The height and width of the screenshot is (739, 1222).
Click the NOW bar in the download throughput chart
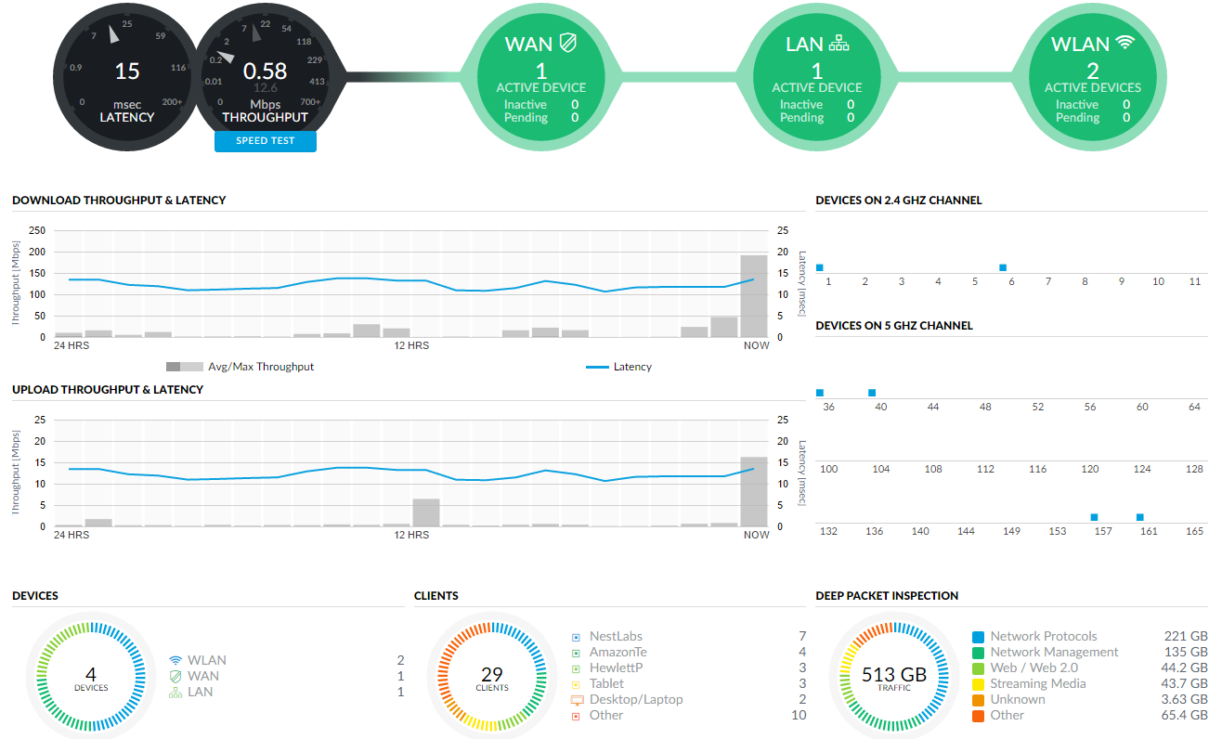[753, 295]
